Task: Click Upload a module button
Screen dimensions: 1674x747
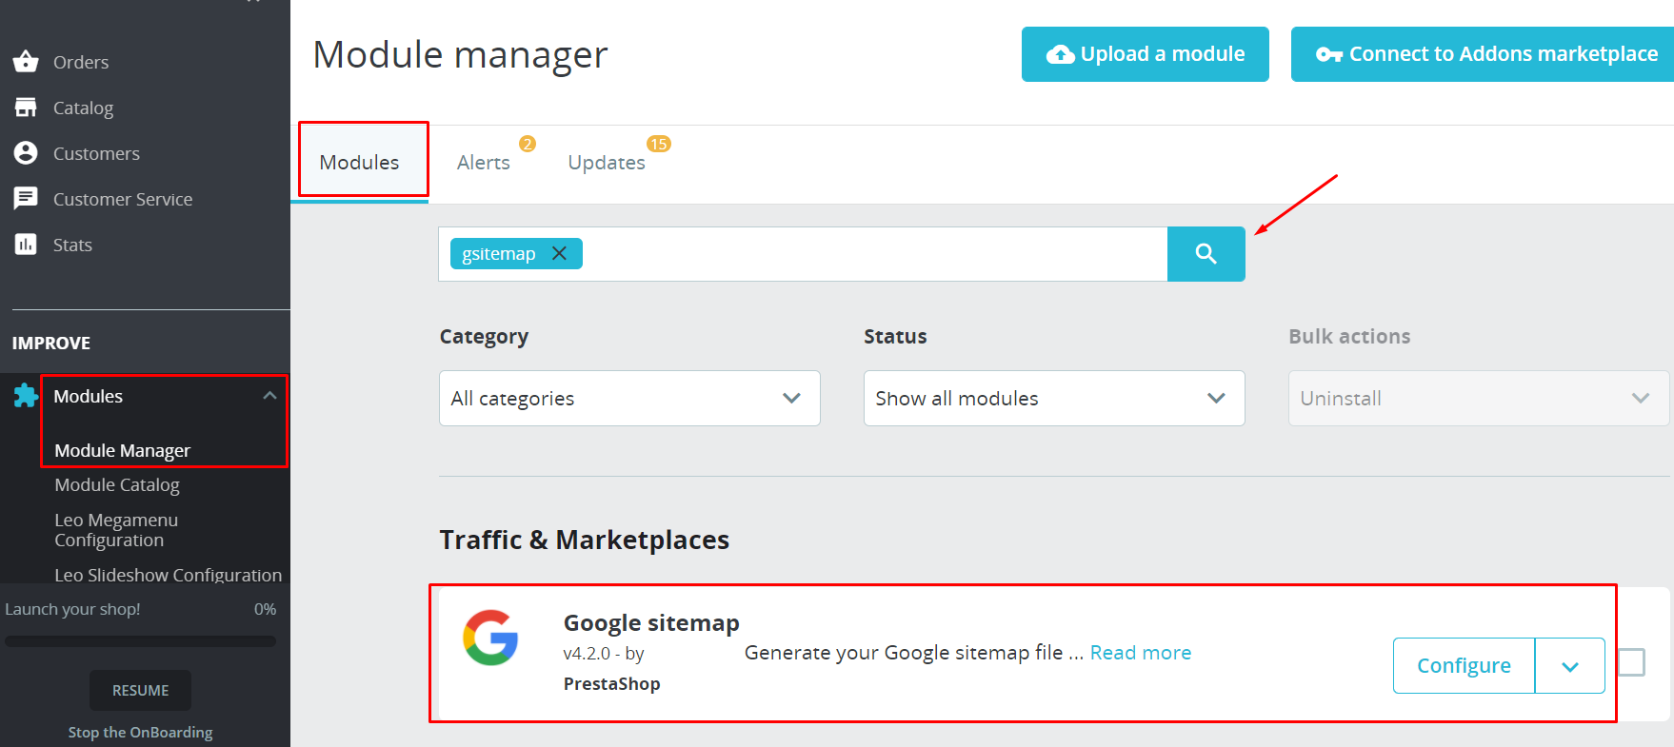Action: [1145, 54]
